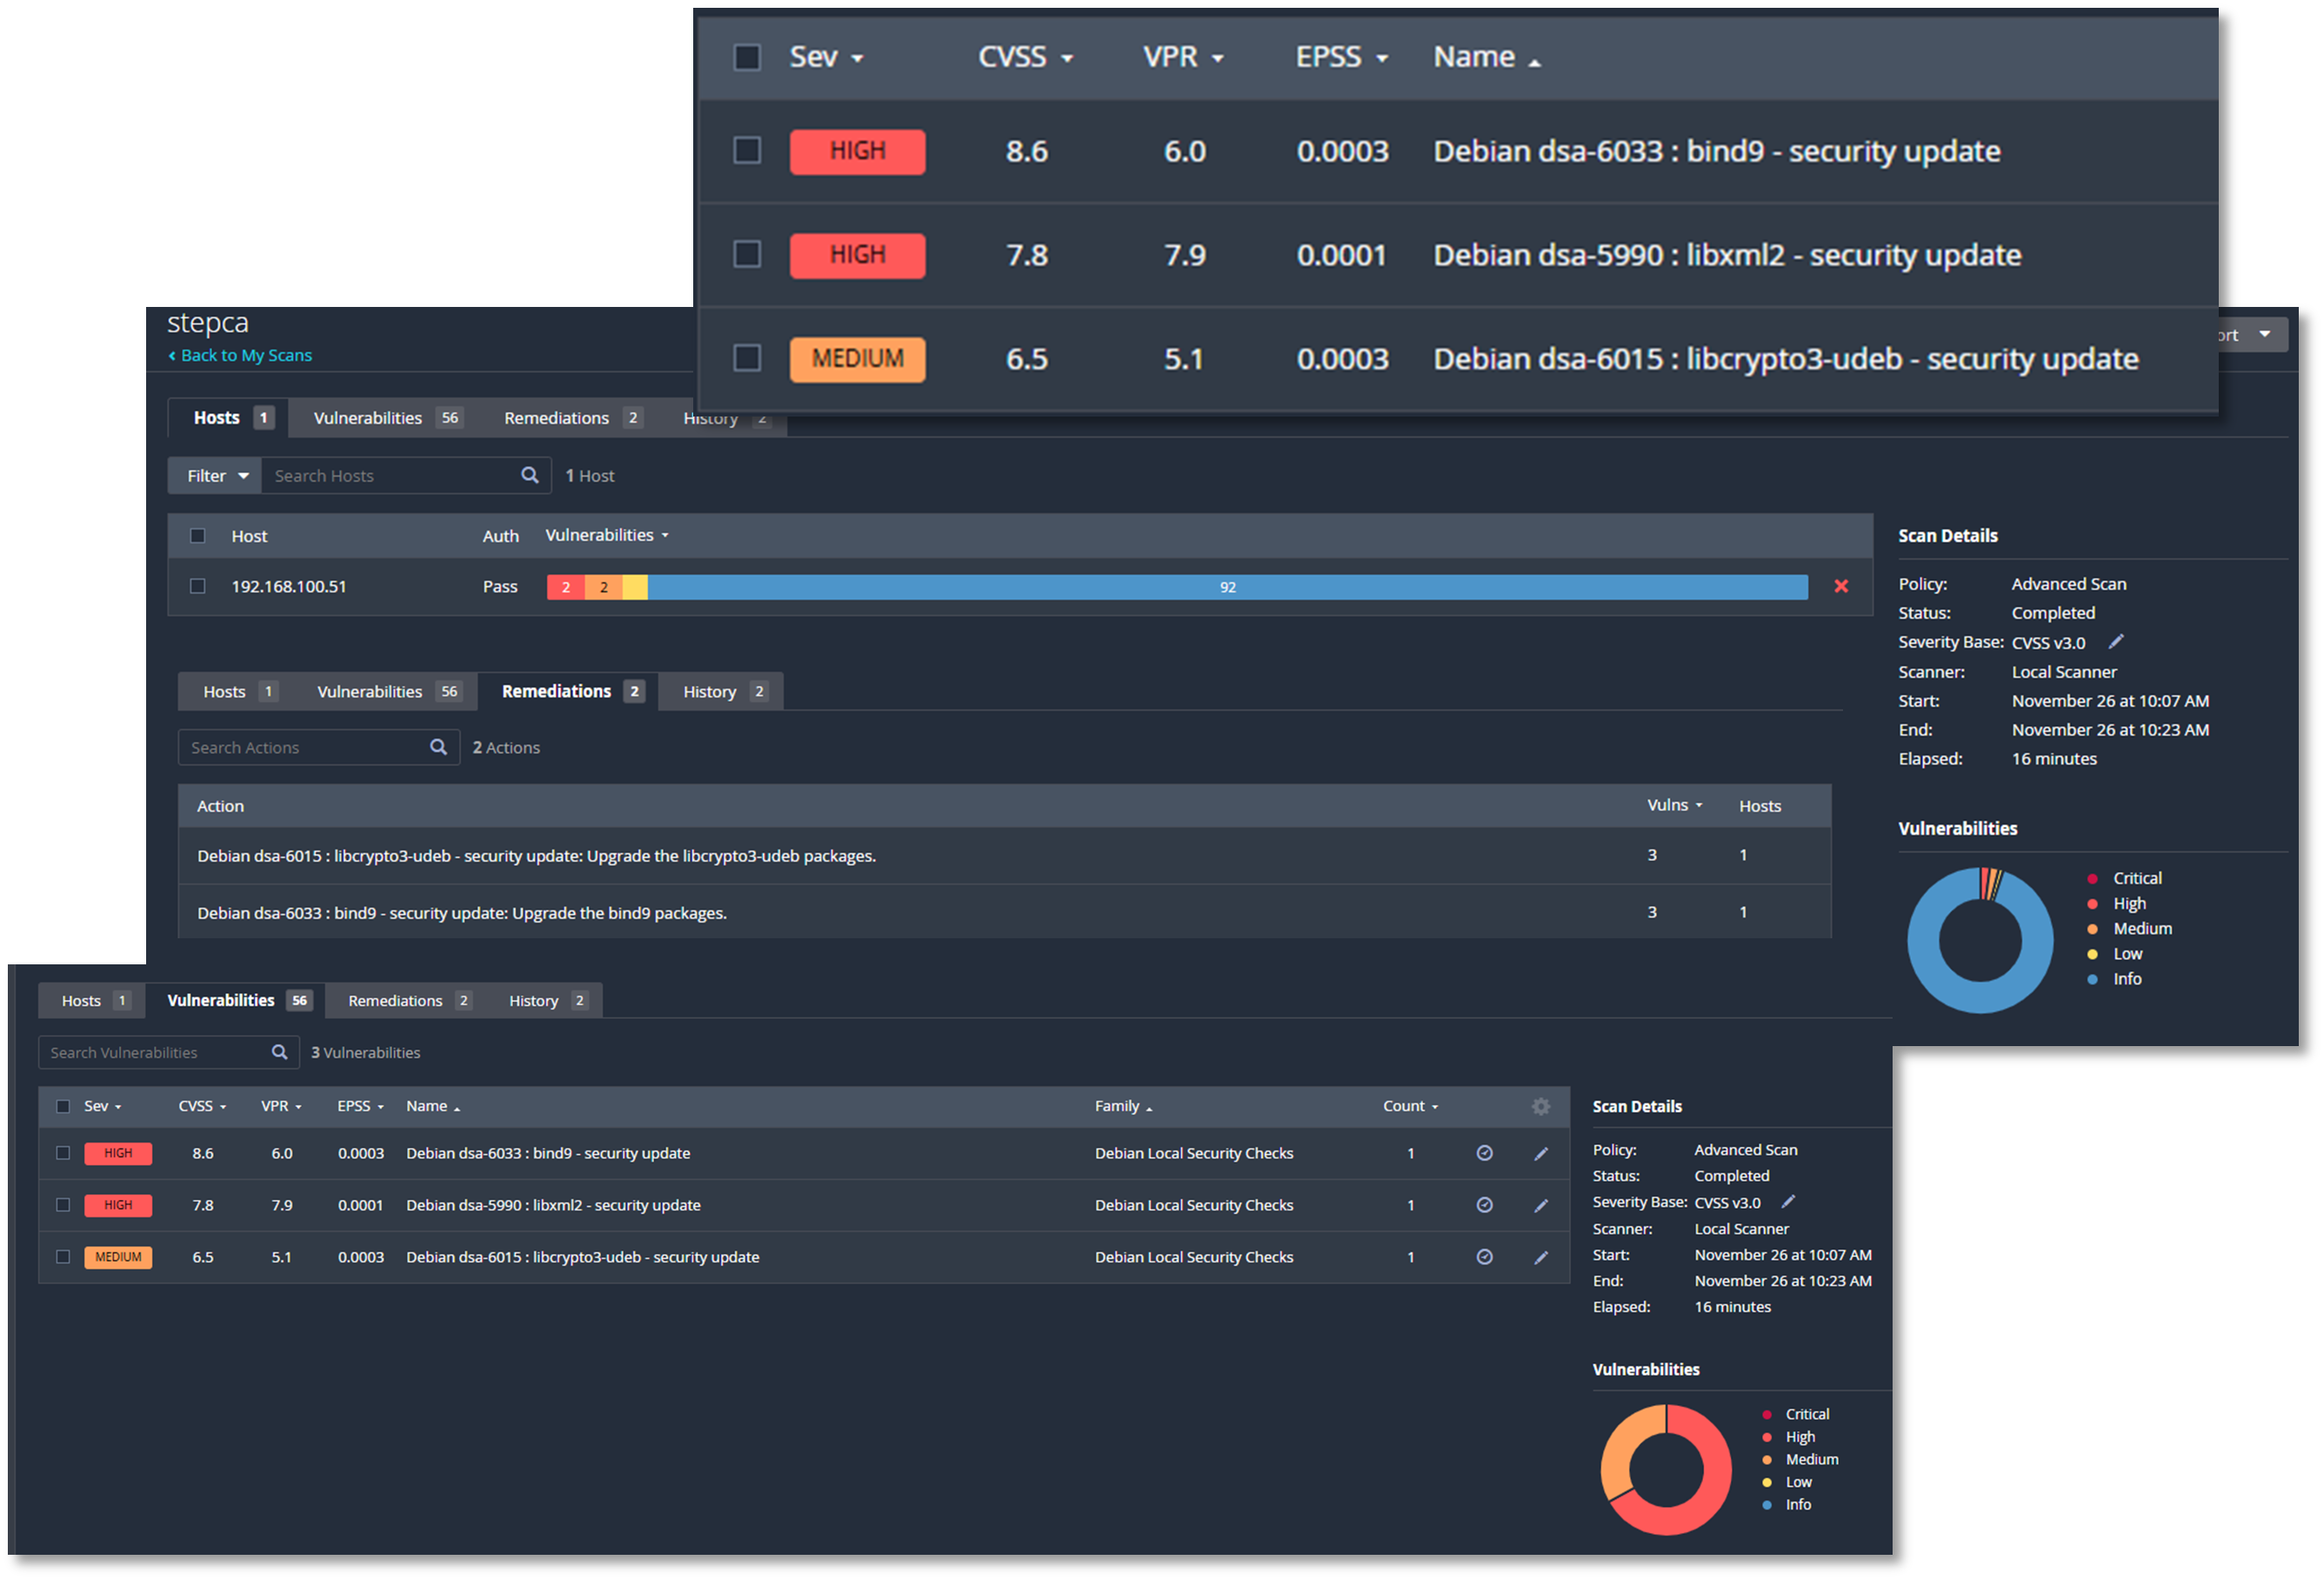Click the snooze icon for libcrypto3-udeb vulnerability

pyautogui.click(x=1485, y=1257)
